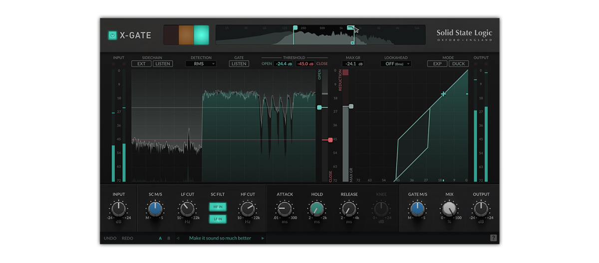
Task: Click the ATTACK knob
Action: pos(285,209)
